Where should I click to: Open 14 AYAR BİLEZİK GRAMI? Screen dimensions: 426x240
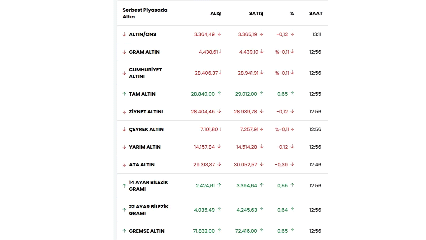[148, 186]
